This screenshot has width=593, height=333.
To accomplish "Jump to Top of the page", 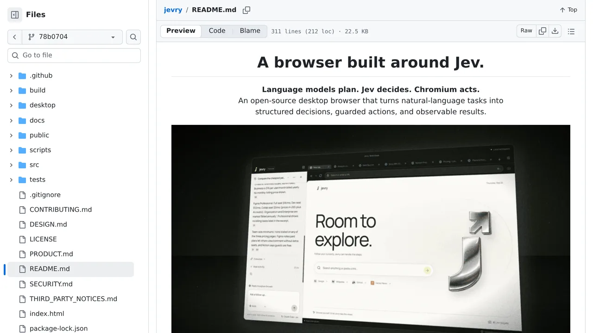I will (568, 10).
